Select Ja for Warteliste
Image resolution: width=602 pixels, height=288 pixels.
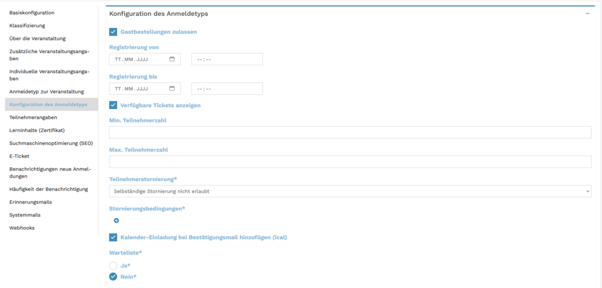pos(113,265)
